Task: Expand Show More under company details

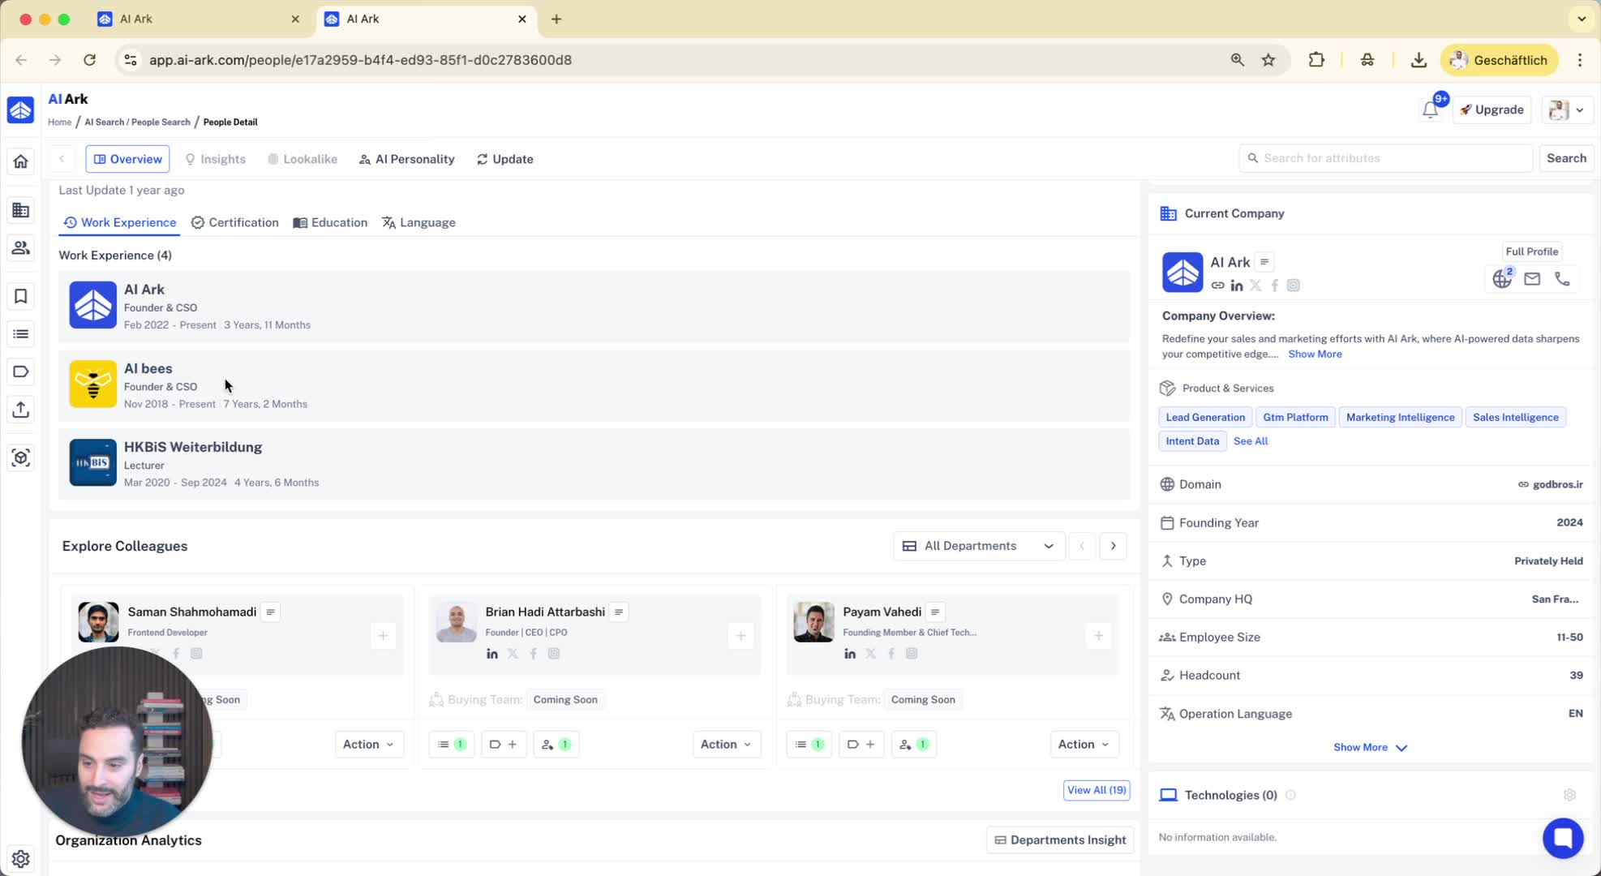Action: coord(1369,747)
